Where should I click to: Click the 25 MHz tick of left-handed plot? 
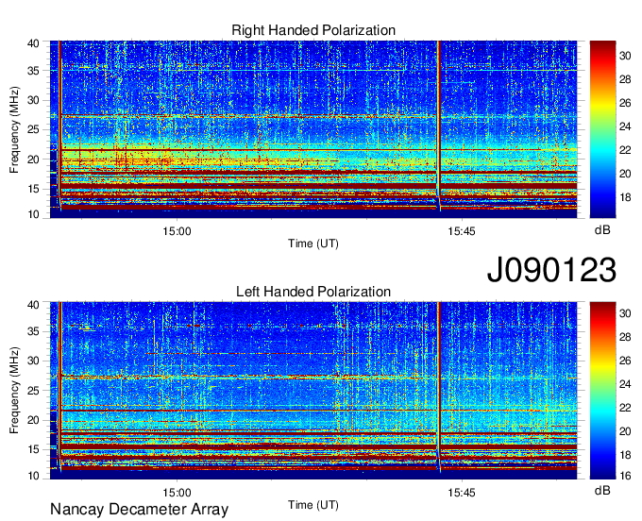[33, 391]
